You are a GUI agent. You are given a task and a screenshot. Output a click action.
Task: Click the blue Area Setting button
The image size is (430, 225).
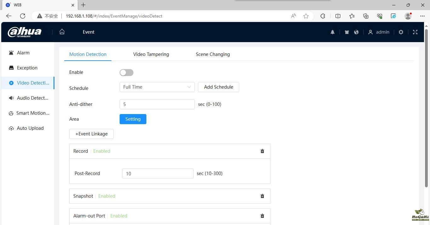click(133, 119)
